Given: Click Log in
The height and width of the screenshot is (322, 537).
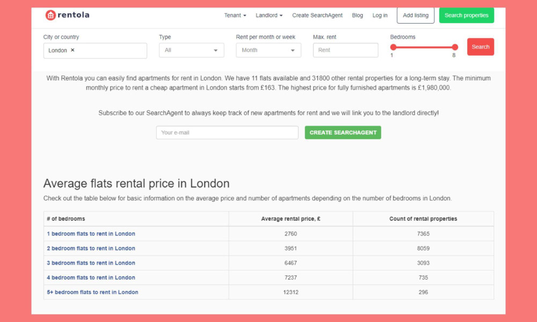Looking at the screenshot, I should pyautogui.click(x=380, y=16).
